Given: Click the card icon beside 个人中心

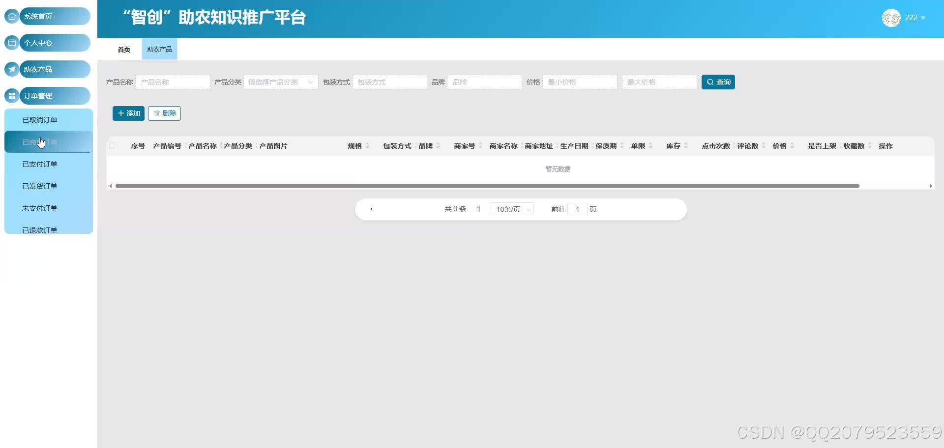Looking at the screenshot, I should (12, 43).
